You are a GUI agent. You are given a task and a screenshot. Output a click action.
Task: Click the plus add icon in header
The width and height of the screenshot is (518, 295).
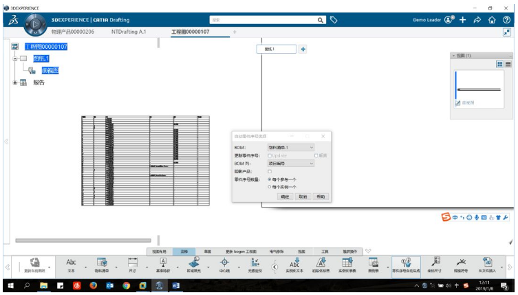(x=463, y=20)
